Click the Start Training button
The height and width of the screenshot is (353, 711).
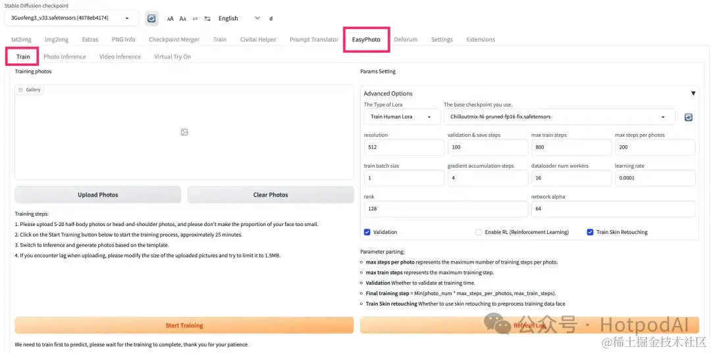coord(184,325)
